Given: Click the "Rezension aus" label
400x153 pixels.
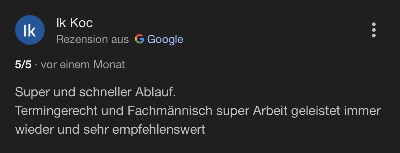Looking at the screenshot, I should pos(93,39).
